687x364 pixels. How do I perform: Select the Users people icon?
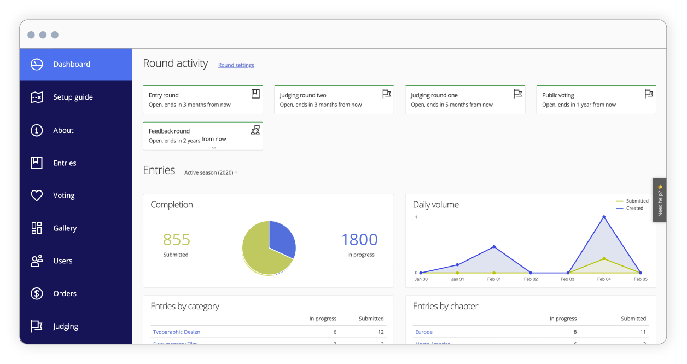(36, 261)
